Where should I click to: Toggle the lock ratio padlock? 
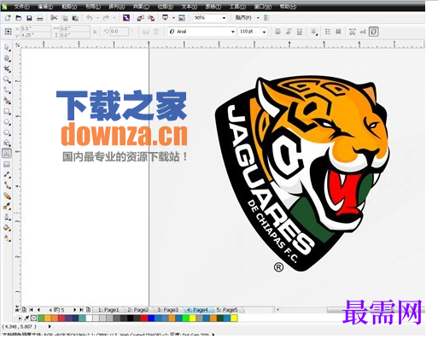[95, 32]
